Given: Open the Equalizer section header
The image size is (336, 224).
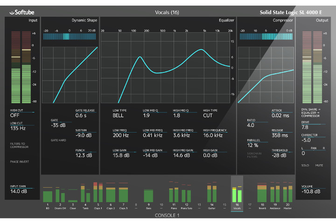Looking at the screenshot, I should (x=226, y=21).
